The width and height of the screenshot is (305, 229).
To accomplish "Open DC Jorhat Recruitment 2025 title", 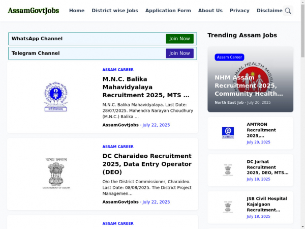I will [267, 167].
